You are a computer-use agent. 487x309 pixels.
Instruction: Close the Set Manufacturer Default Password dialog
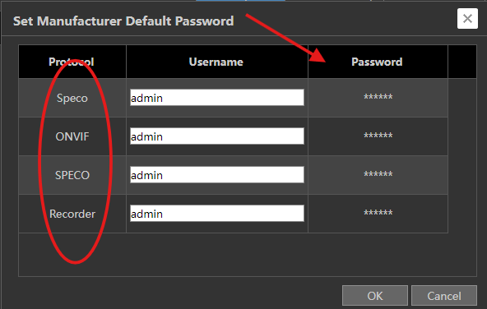coord(467,19)
